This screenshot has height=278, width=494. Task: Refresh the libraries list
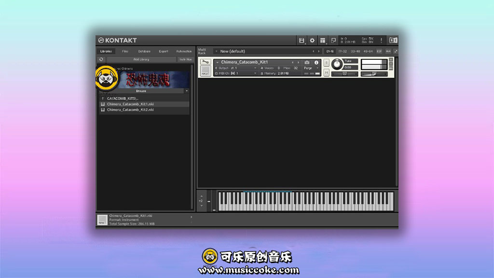101,59
